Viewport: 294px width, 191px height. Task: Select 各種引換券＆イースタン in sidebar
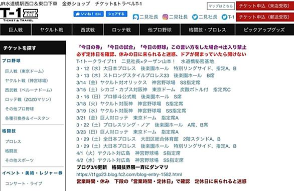(x=28, y=118)
